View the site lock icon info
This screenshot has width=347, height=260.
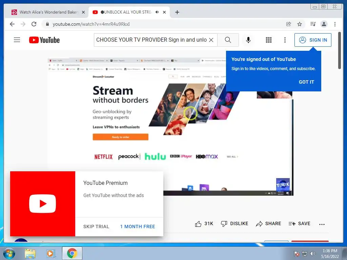47,24
